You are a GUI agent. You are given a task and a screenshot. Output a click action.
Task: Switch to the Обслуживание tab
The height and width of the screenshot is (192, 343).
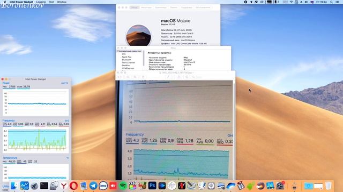tap(203, 7)
